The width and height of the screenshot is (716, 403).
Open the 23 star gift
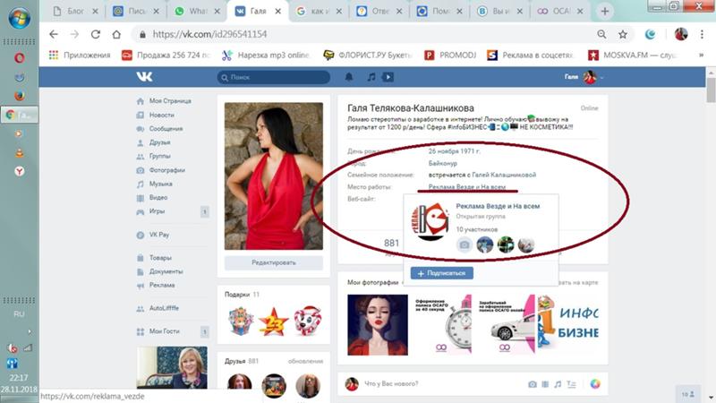pos(274,321)
